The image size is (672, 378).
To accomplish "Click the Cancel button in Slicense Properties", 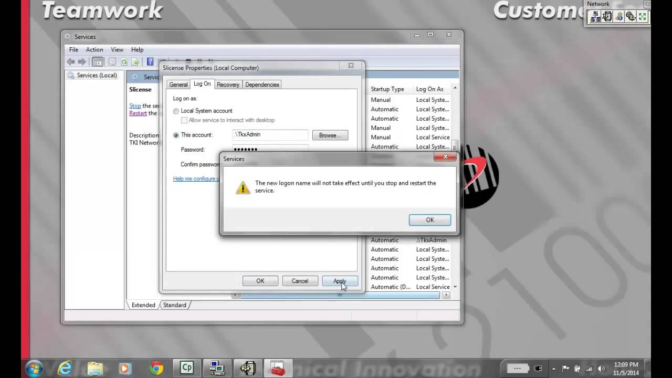I will 300,281.
